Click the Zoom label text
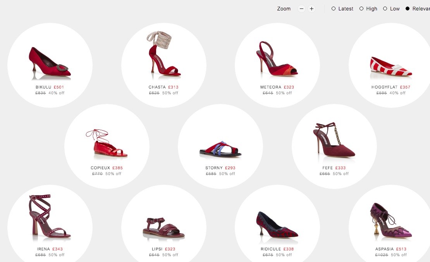Viewport: 430px width, 262px height. pos(284,9)
